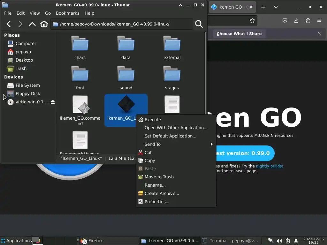Open the View menu in Thunar
Screen dimensions: 327x245
click(34, 13)
